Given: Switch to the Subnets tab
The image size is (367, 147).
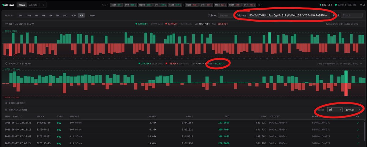Looking at the screenshot, I should pyautogui.click(x=32, y=5).
